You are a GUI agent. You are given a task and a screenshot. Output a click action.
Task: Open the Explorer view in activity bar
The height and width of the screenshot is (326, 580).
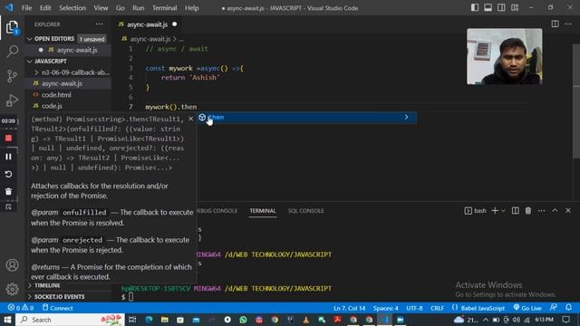[x=12, y=28]
